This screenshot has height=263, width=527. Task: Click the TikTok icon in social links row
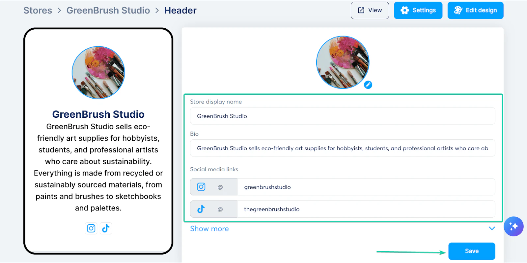point(201,209)
